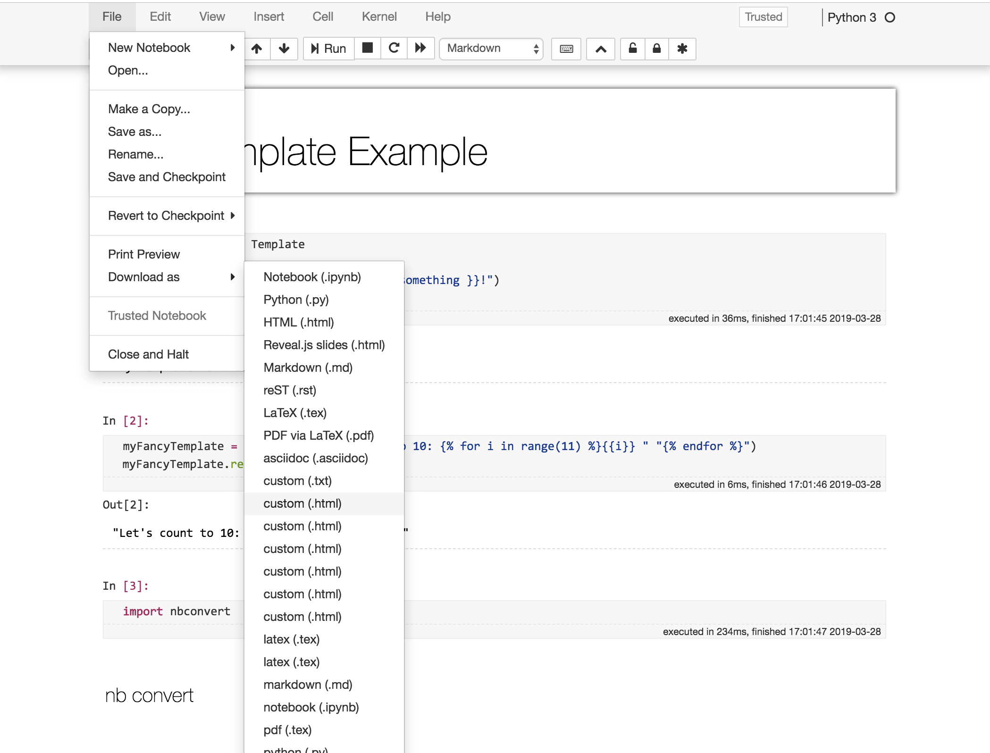The height and width of the screenshot is (753, 990).
Task: Choose Open... from File menu
Action: tap(167, 70)
